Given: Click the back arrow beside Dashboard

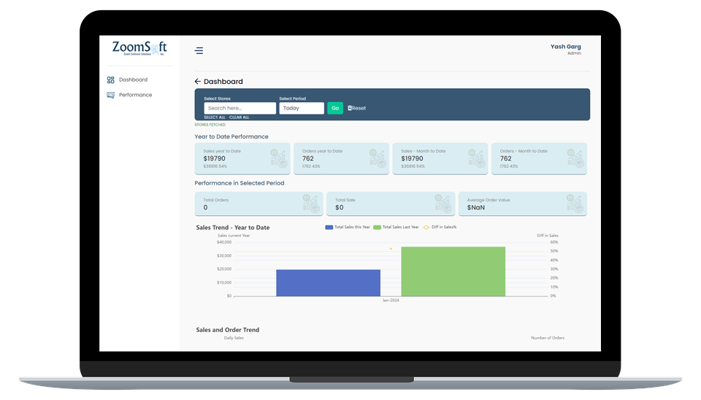Looking at the screenshot, I should tap(198, 81).
